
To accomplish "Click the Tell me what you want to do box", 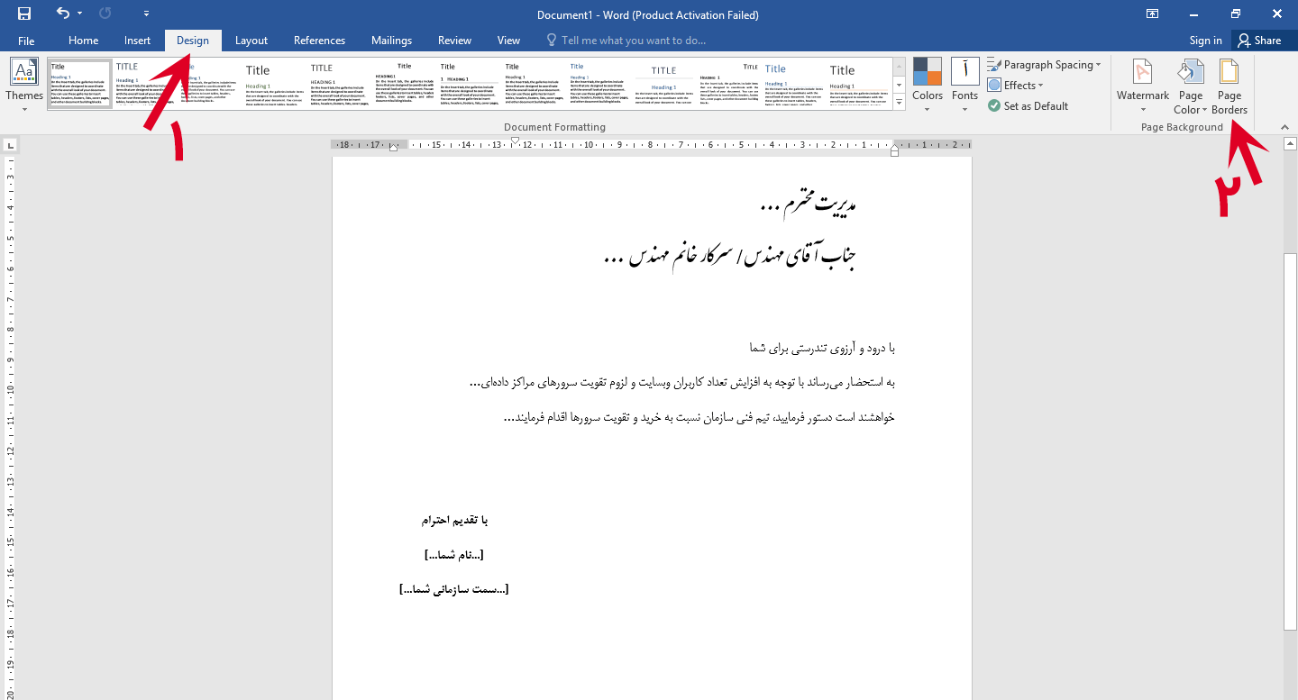I will [x=626, y=41].
